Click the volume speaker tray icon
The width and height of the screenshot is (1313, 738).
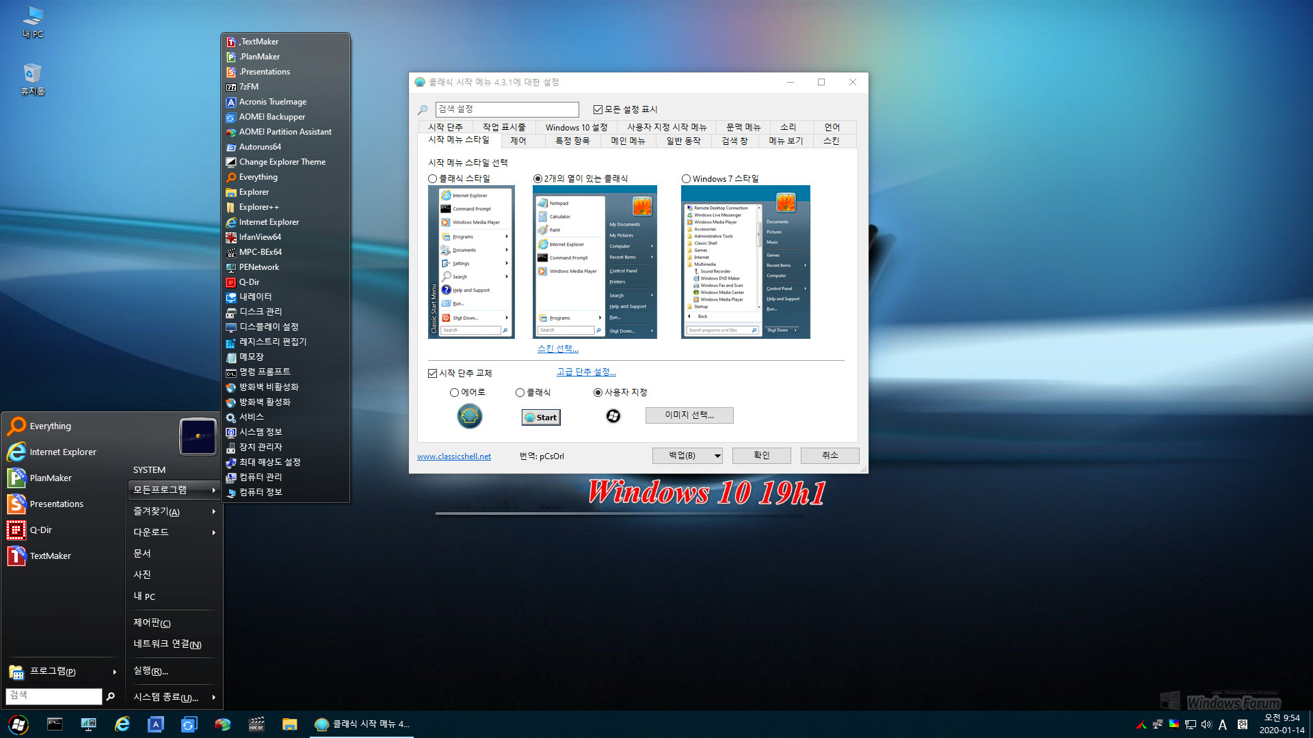pyautogui.click(x=1206, y=724)
